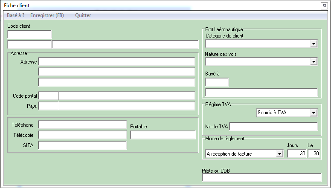This screenshot has width=331, height=188.
Task: Select the Pays code field
Action: coord(48,106)
